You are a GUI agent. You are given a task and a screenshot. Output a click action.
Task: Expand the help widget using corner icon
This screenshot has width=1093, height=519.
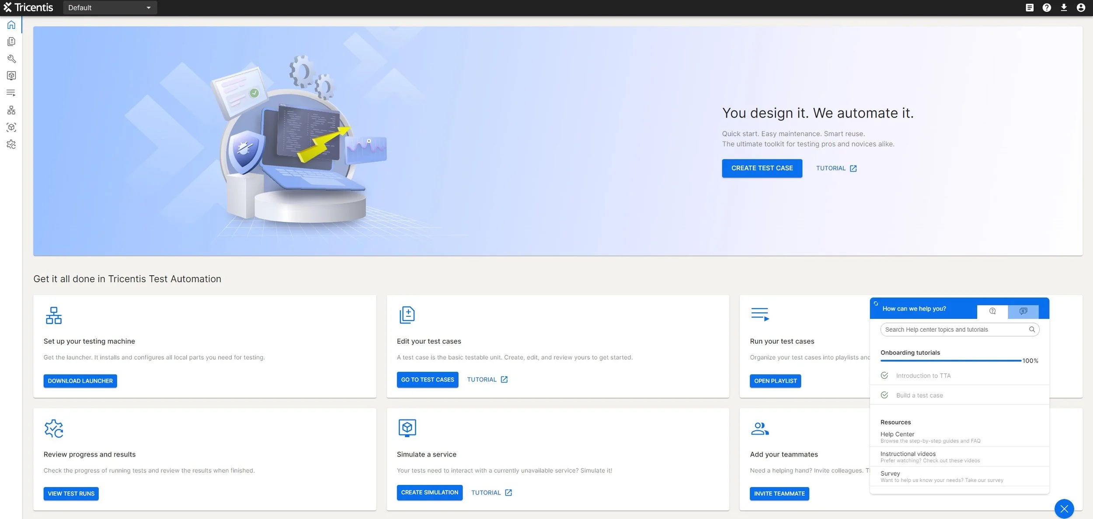876,303
